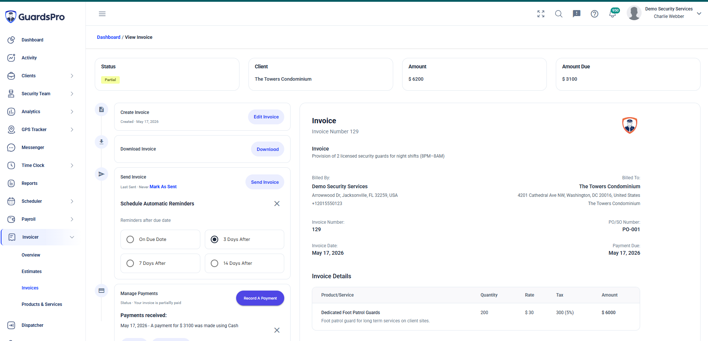Toggle the hamburger menu icon
The height and width of the screenshot is (341, 708).
[102, 14]
